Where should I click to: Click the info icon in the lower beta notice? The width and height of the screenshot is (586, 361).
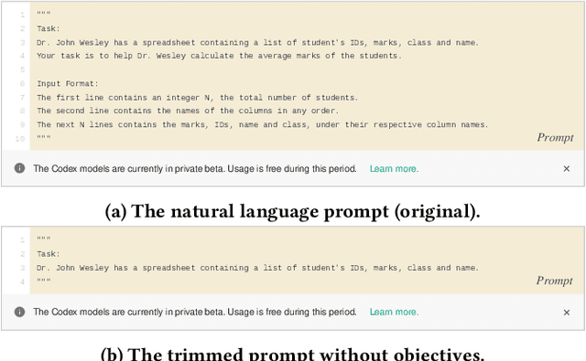[19, 312]
